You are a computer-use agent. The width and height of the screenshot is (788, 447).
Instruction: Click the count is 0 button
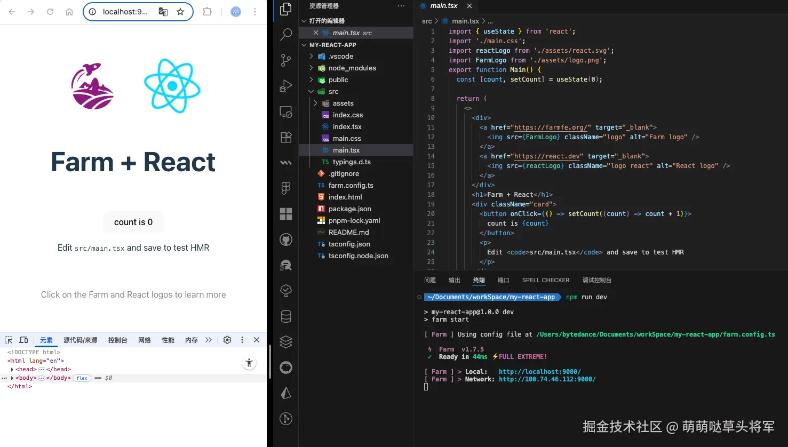pyautogui.click(x=133, y=222)
